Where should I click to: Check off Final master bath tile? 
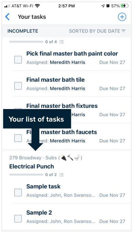[18, 86]
